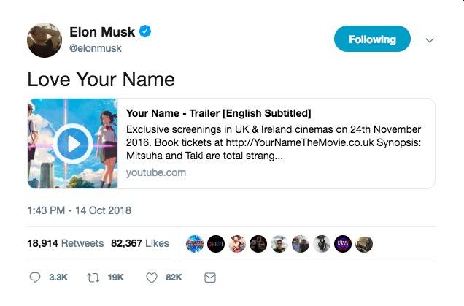The image size is (464, 306).
Task: Click the retweet arrows icon
Action: click(93, 278)
